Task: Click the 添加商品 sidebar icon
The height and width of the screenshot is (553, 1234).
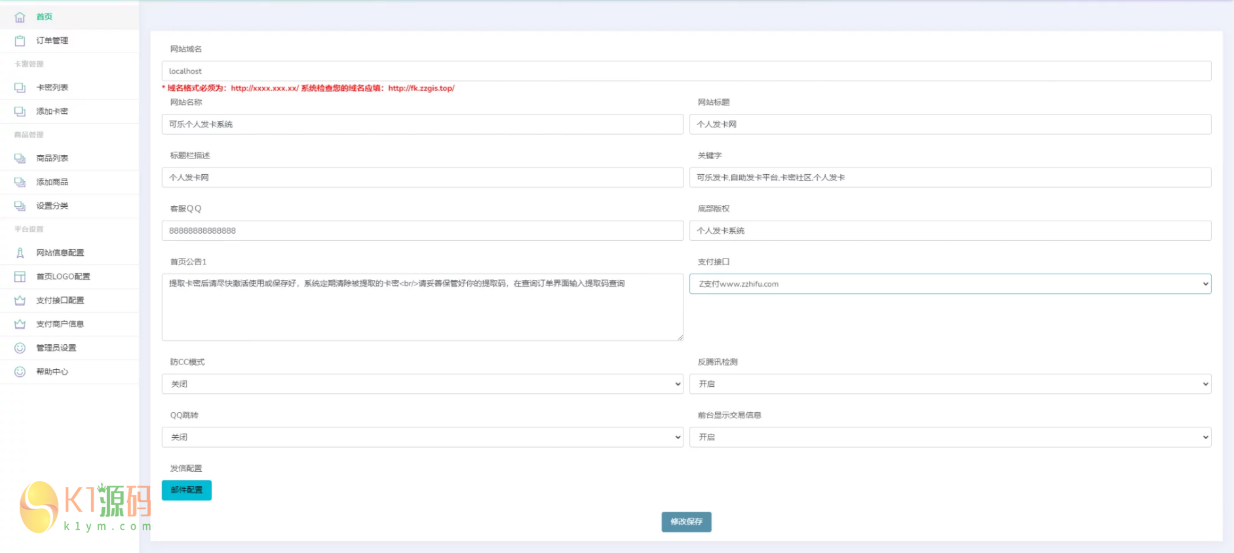Action: [20, 182]
